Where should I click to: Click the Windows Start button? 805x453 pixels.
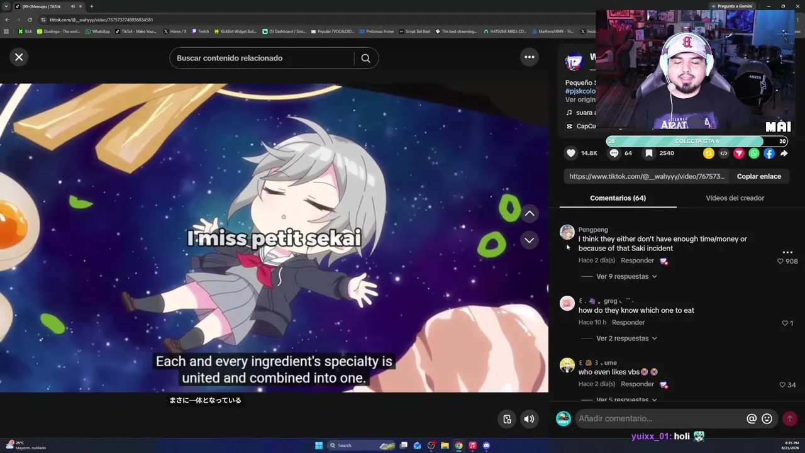pyautogui.click(x=319, y=445)
